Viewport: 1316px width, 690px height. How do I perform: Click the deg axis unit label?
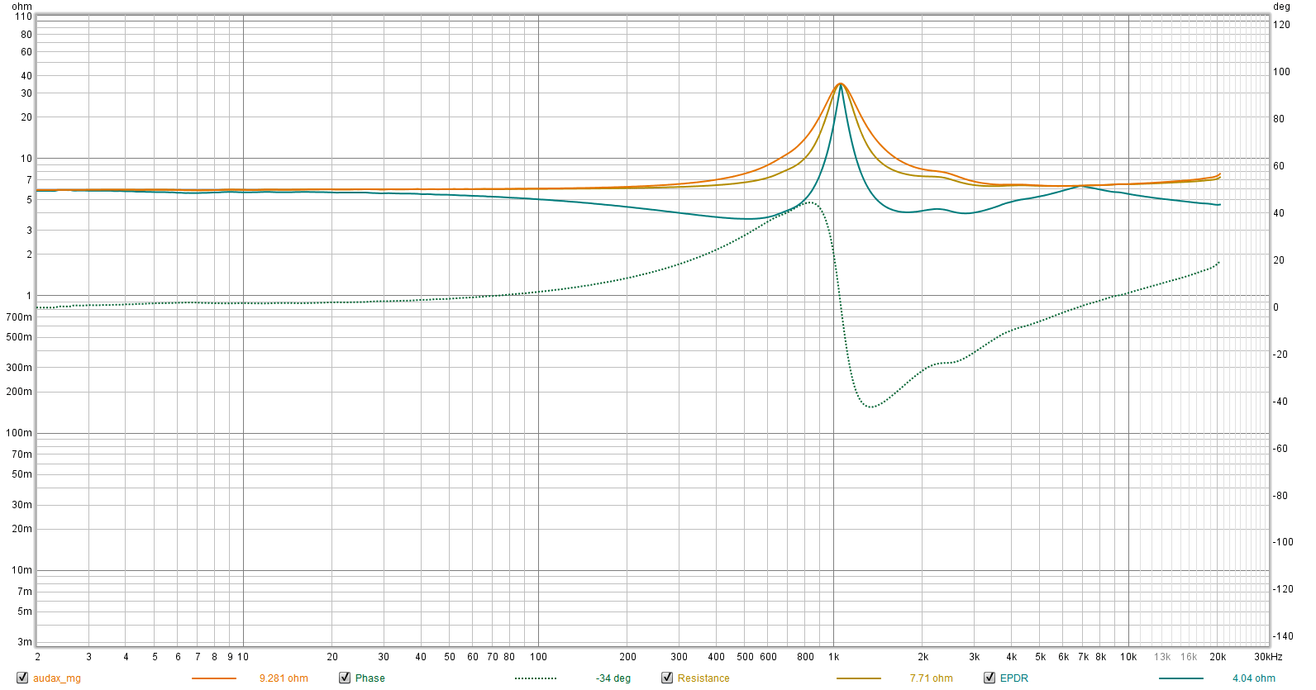(1282, 7)
